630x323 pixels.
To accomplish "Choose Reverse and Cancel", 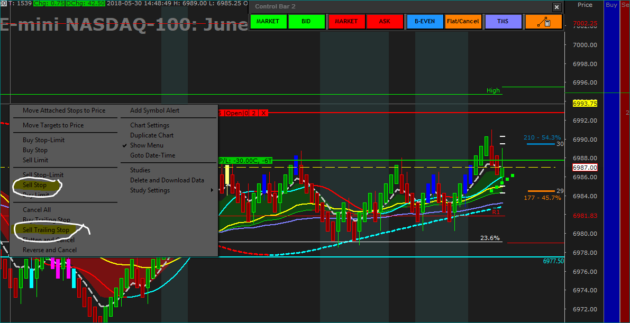I will click(x=49, y=250).
